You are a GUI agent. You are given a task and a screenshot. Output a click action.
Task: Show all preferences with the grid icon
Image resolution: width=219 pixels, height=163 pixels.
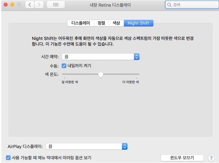56,5
